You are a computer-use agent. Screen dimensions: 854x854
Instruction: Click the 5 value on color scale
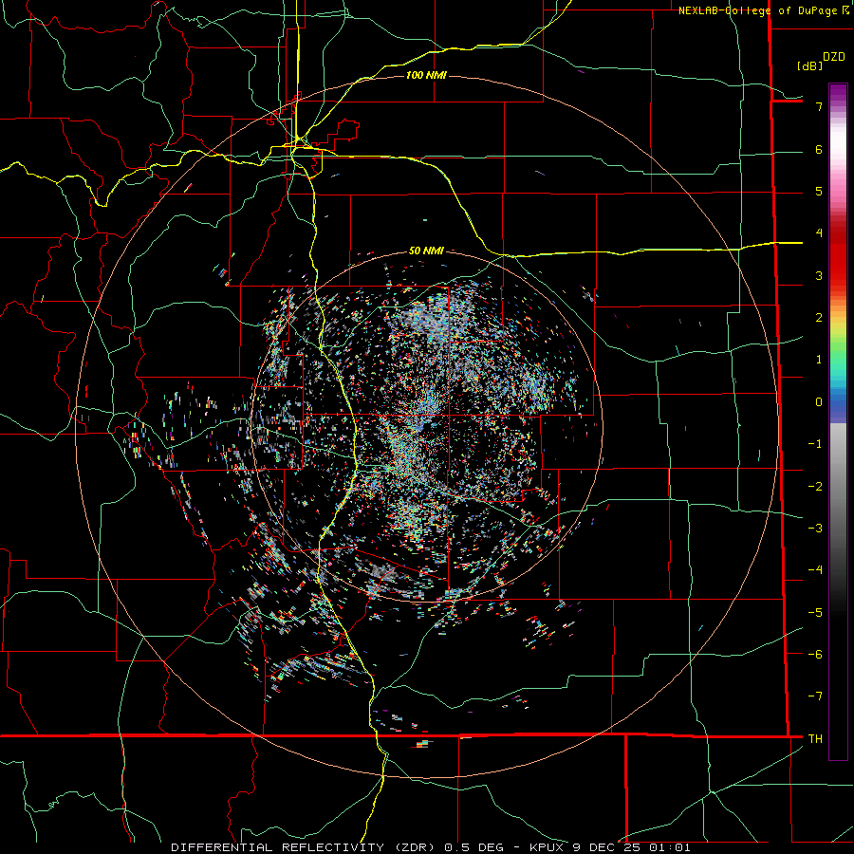tap(819, 191)
